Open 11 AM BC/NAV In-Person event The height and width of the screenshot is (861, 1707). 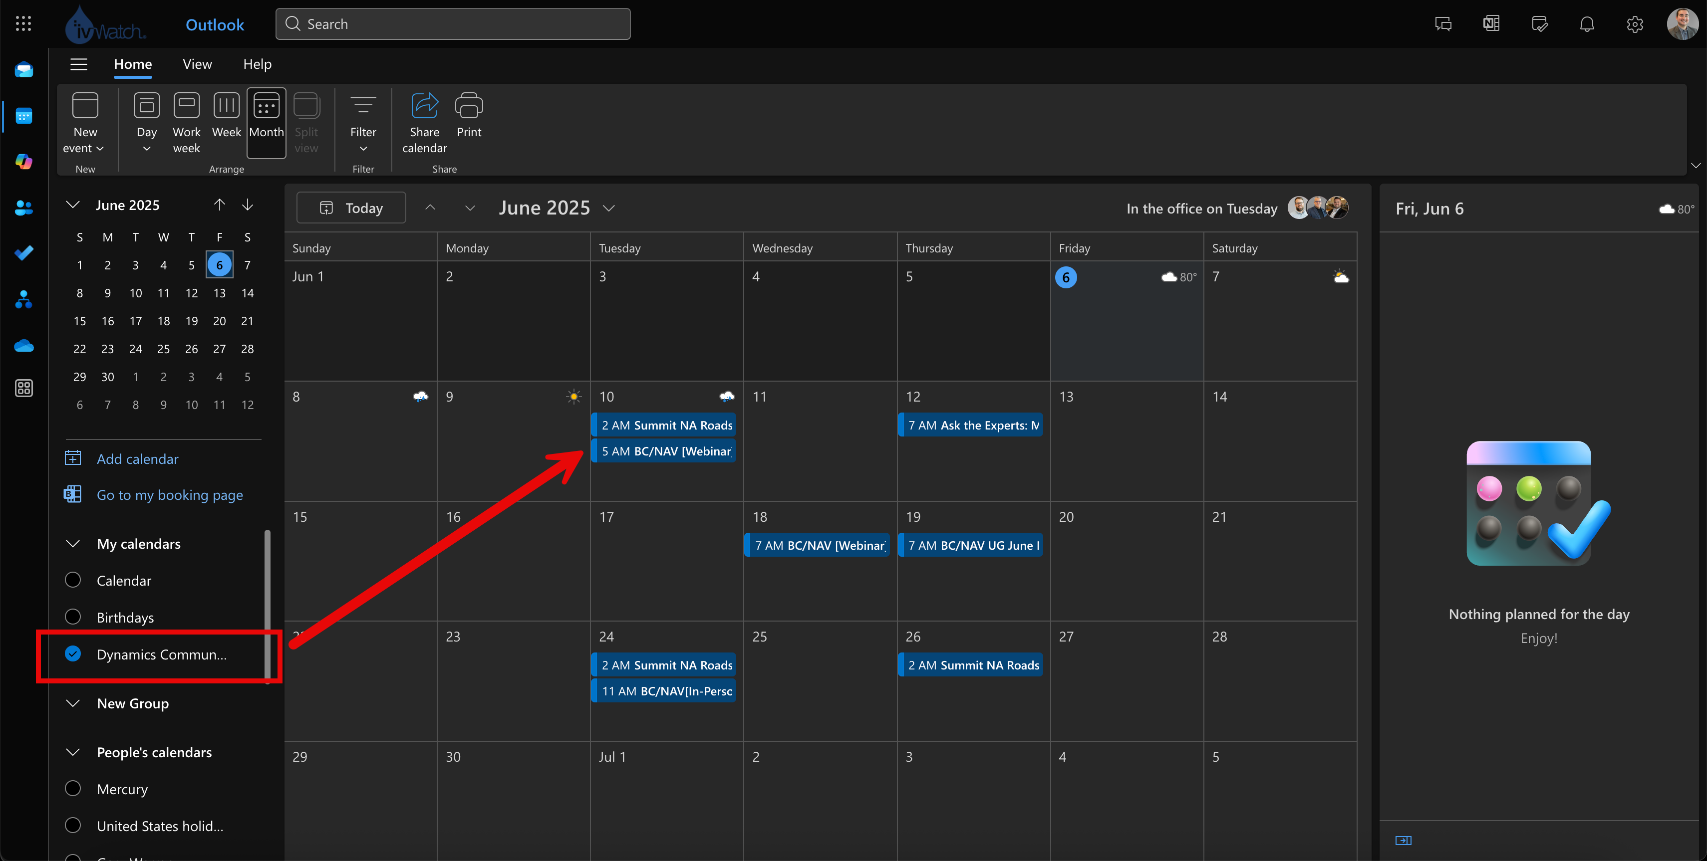pyautogui.click(x=663, y=691)
